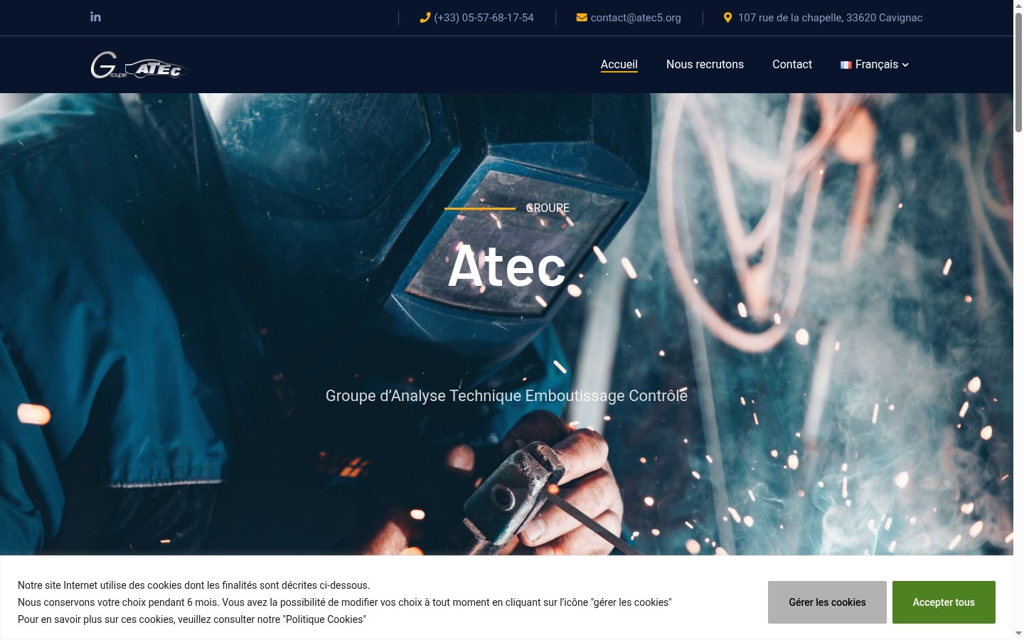Image resolution: width=1024 pixels, height=640 pixels.
Task: Click the page's vertical scrollbar thumb
Action: 1018,71
